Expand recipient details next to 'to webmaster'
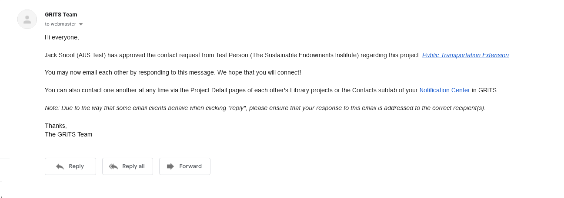564x198 pixels. point(81,24)
